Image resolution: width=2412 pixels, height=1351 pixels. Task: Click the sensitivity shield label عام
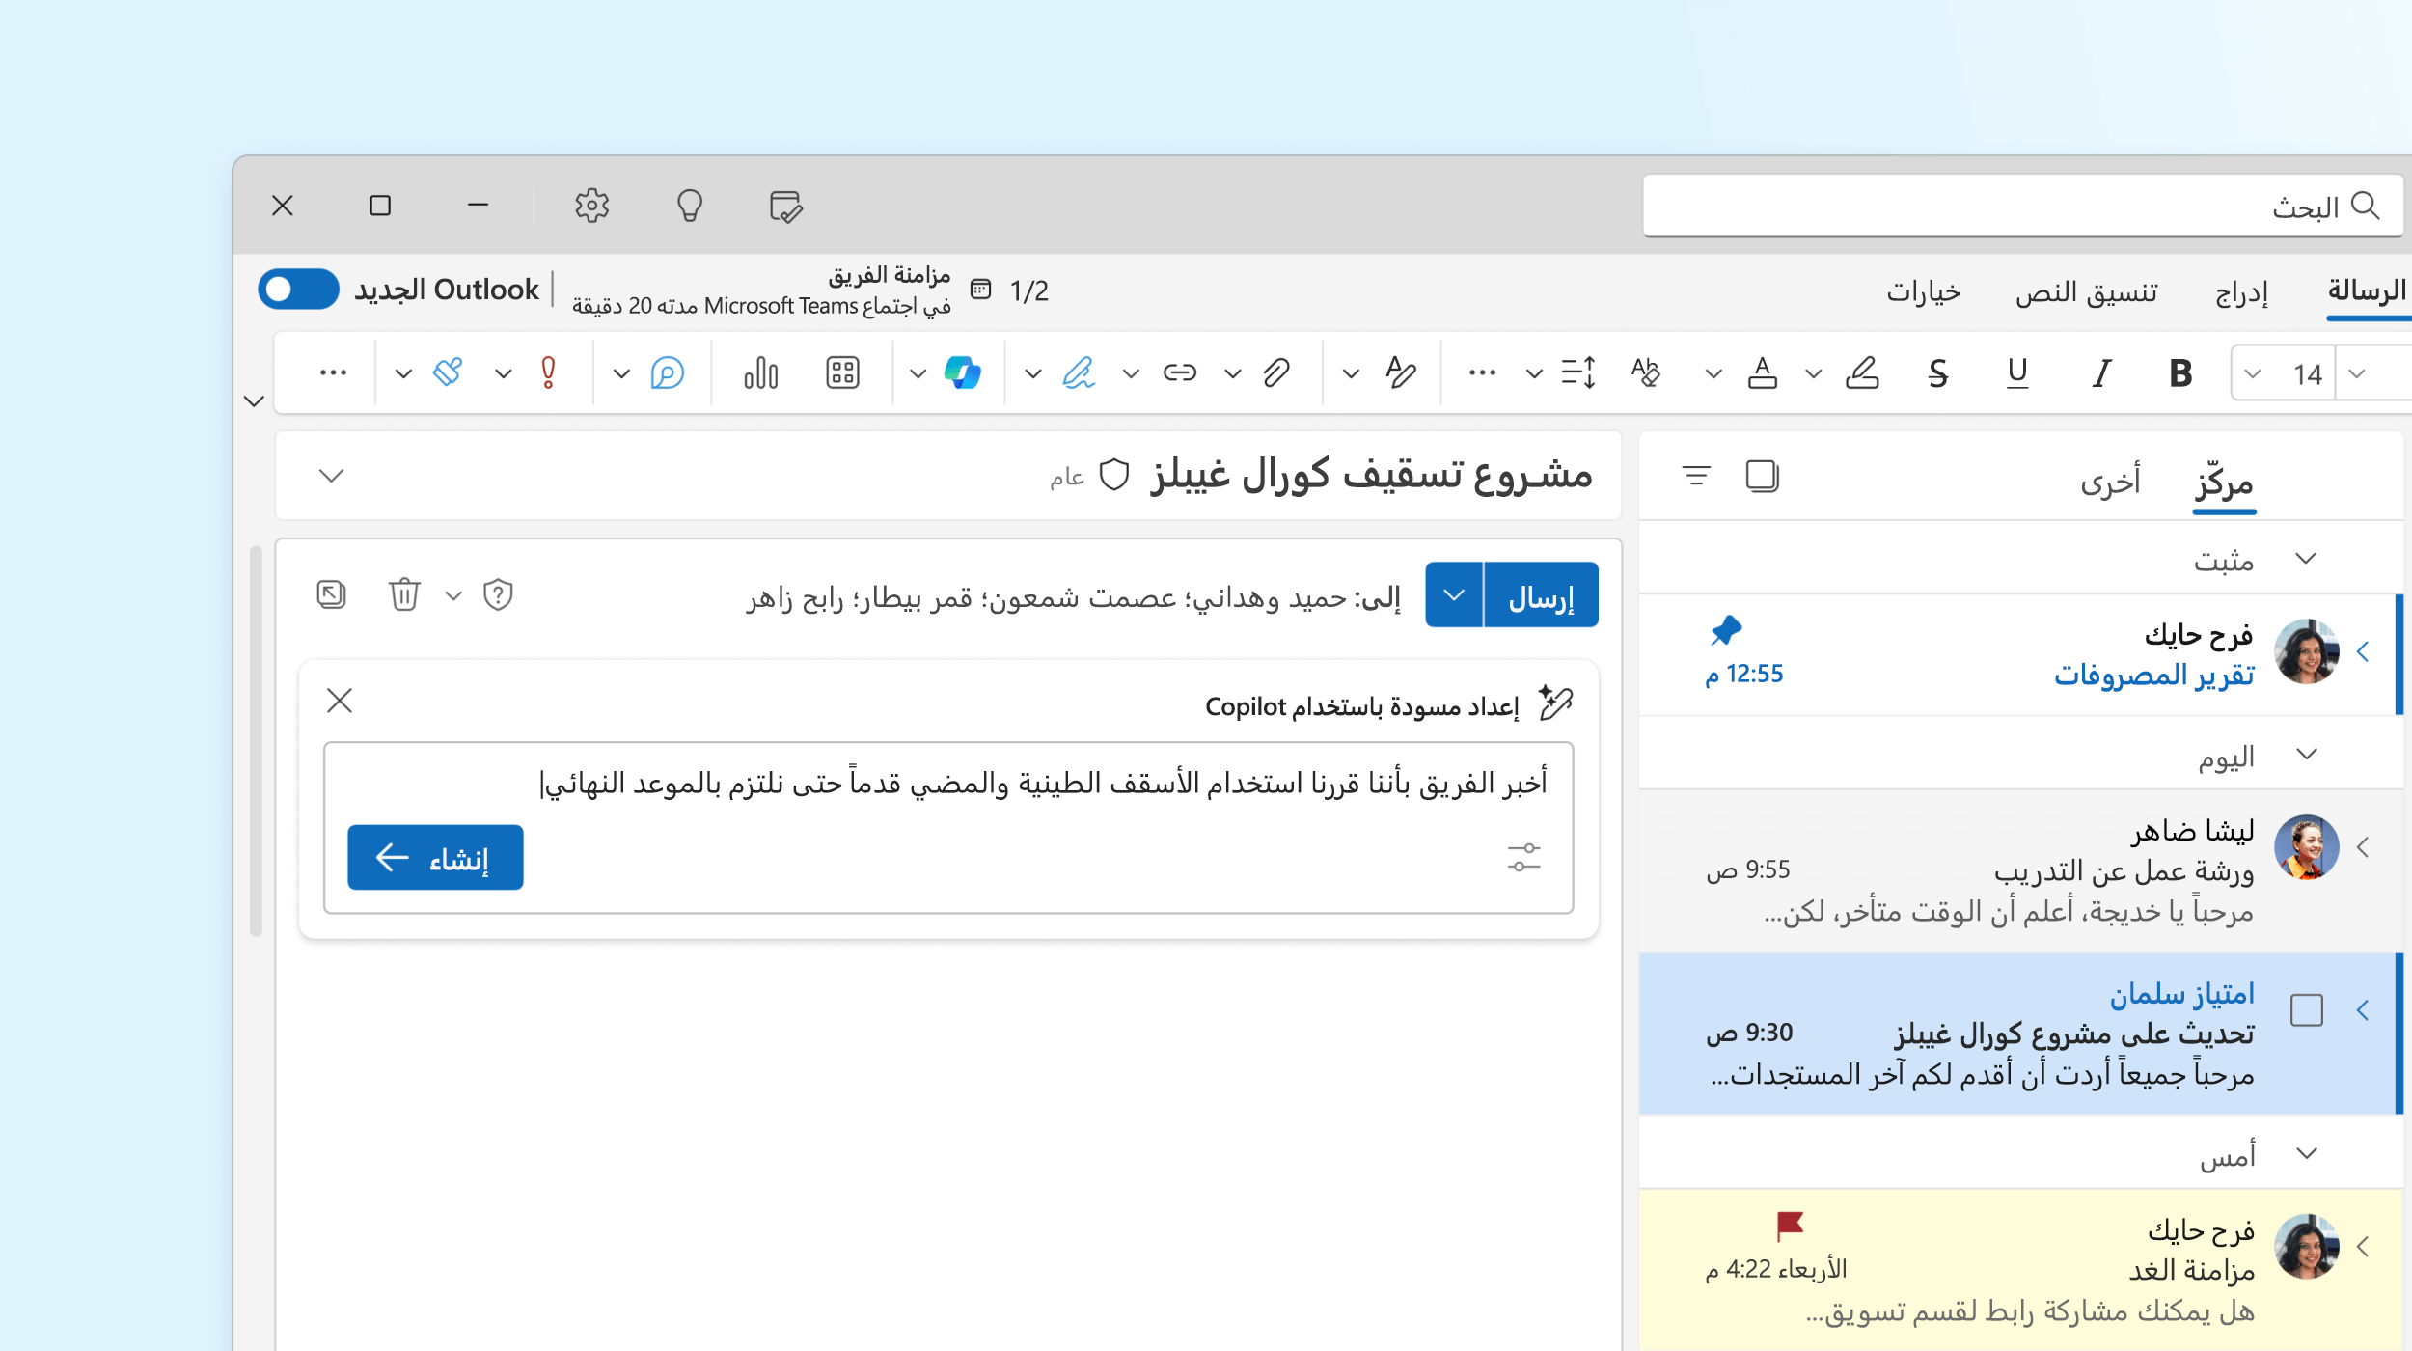[x=1089, y=476]
